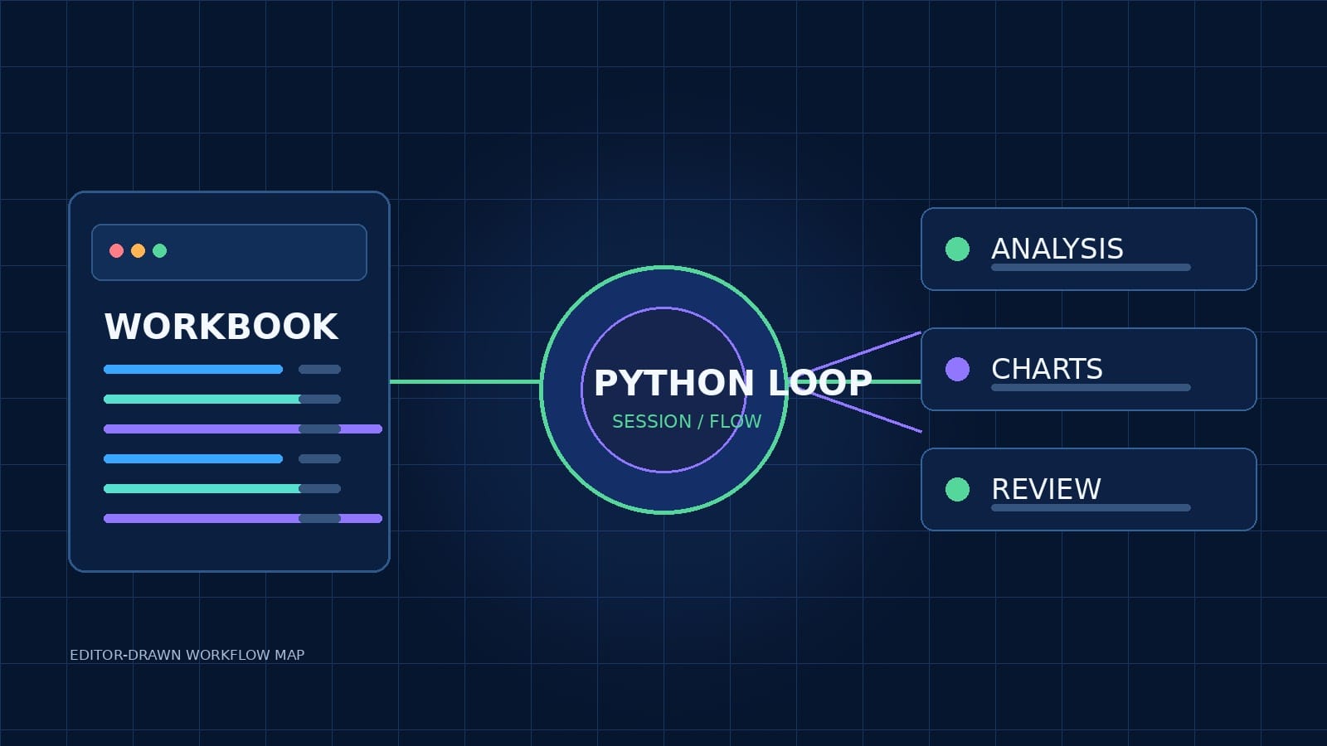Click the PYTHON LOOP label

pyautogui.click(x=733, y=383)
